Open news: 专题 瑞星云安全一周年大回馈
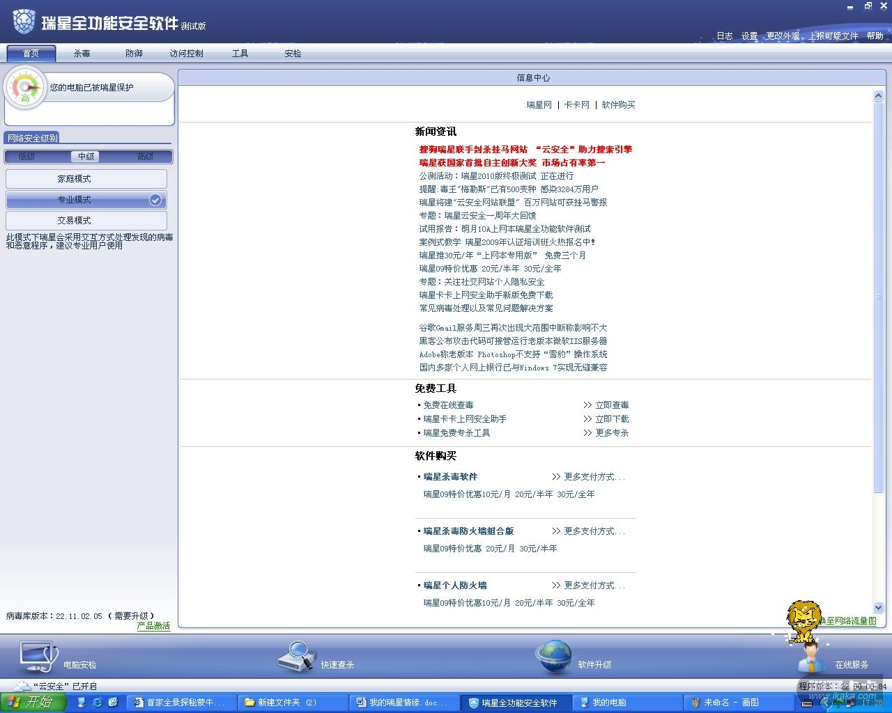Image resolution: width=892 pixels, height=713 pixels. 477,216
